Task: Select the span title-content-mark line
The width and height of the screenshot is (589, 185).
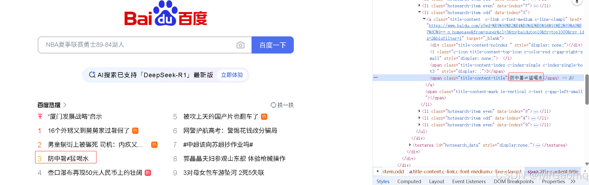Action: pyautogui.click(x=504, y=95)
